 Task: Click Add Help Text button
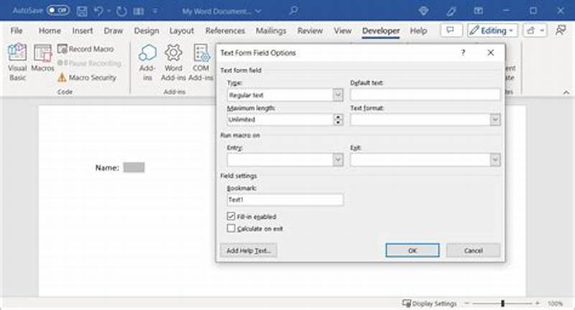coord(248,250)
